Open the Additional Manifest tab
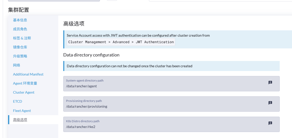292x138 pixels. [x=28, y=74]
